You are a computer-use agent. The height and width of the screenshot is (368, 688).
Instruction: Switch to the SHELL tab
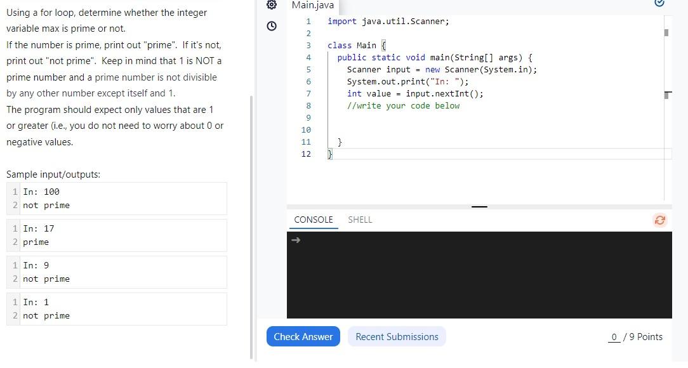[x=360, y=220]
